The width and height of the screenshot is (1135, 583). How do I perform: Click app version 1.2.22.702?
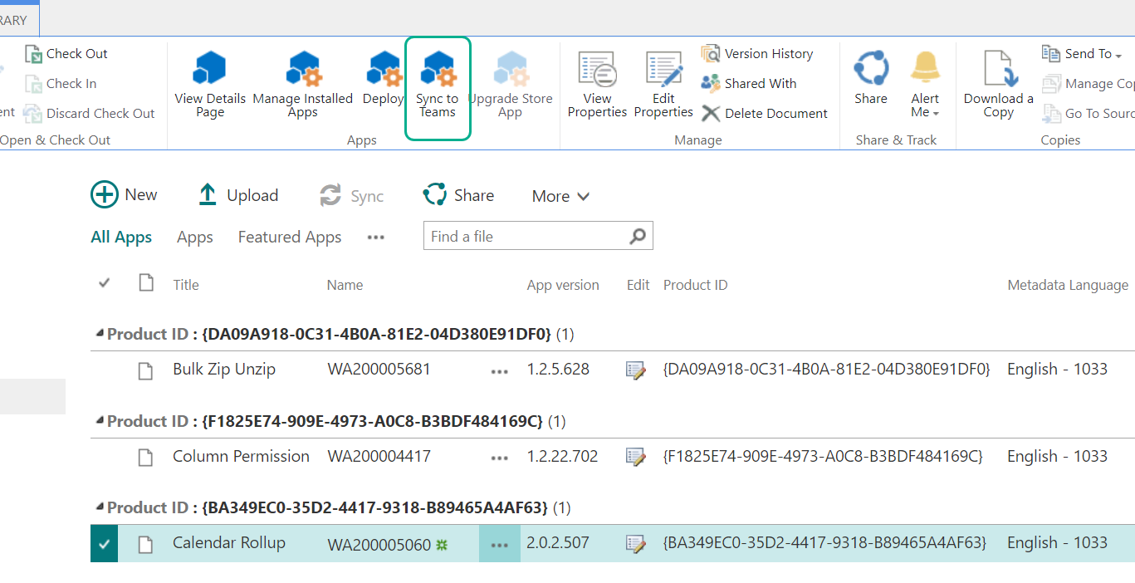(562, 457)
